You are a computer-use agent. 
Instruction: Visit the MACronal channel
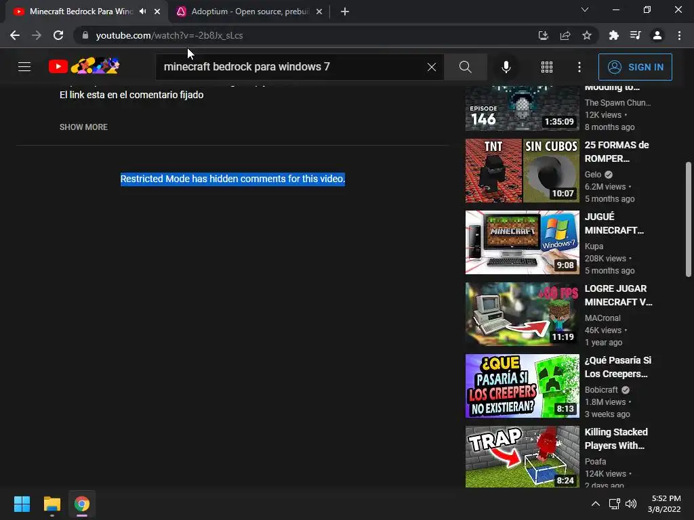click(603, 318)
